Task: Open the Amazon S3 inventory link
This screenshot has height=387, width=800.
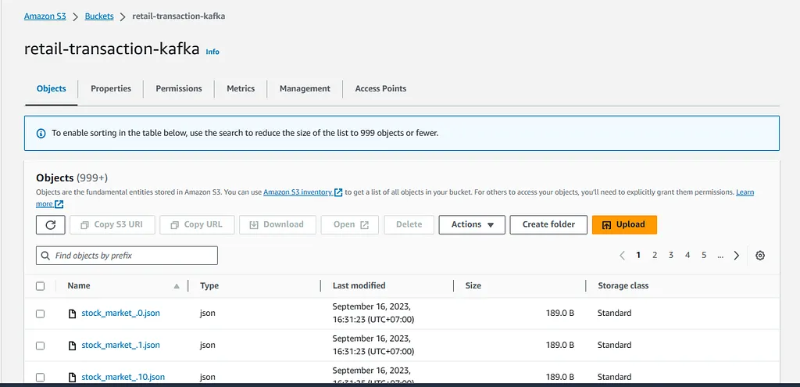Action: (x=298, y=192)
